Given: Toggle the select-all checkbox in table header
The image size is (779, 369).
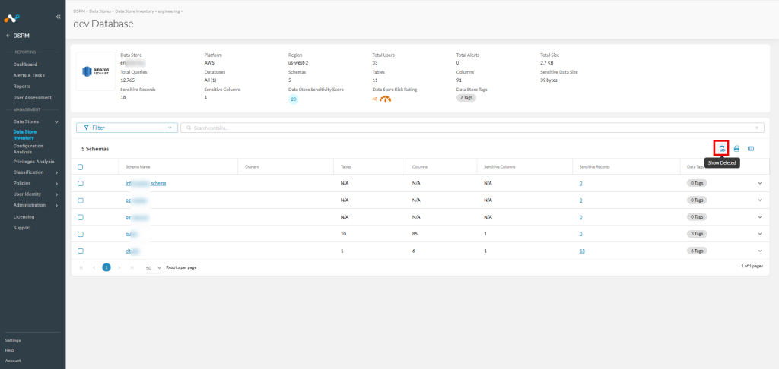Looking at the screenshot, I should click(81, 167).
